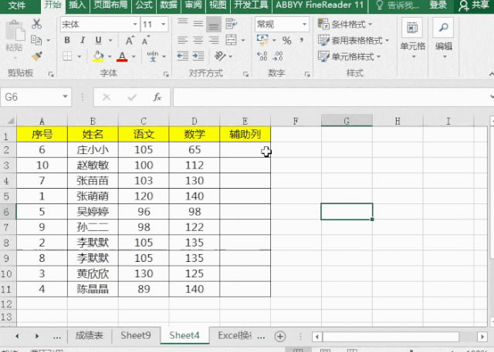494x352 pixels.
Task: Click horizontal scrollbar right arrow
Action: pyautogui.click(x=482, y=337)
